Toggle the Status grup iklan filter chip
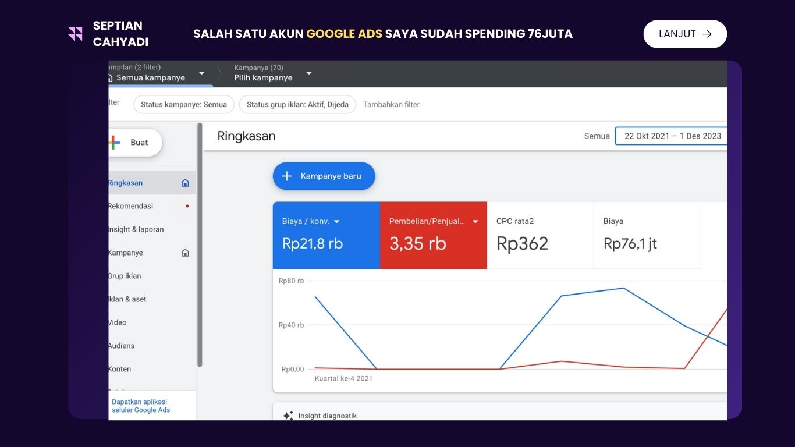The width and height of the screenshot is (795, 447). (x=297, y=104)
